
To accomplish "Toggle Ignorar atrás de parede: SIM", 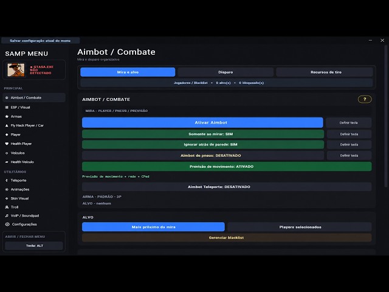I will [203, 145].
